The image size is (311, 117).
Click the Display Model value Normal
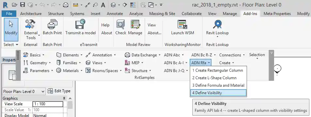coord(48,115)
